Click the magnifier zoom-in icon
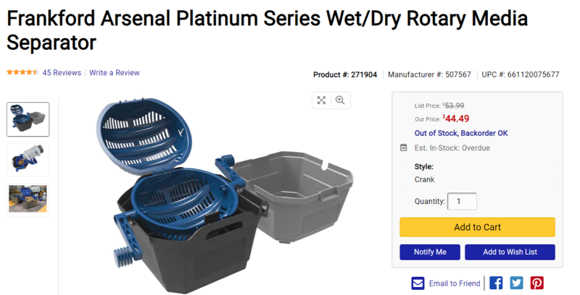 (340, 101)
